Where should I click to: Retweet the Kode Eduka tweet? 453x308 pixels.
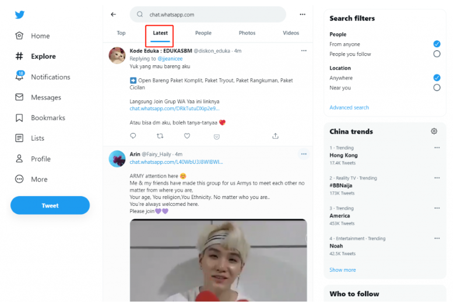point(160,136)
